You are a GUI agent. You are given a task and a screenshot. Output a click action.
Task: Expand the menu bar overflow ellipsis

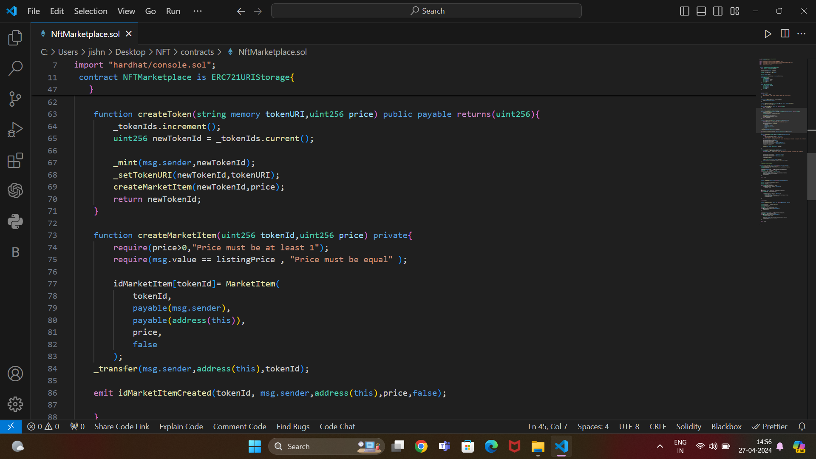198,11
